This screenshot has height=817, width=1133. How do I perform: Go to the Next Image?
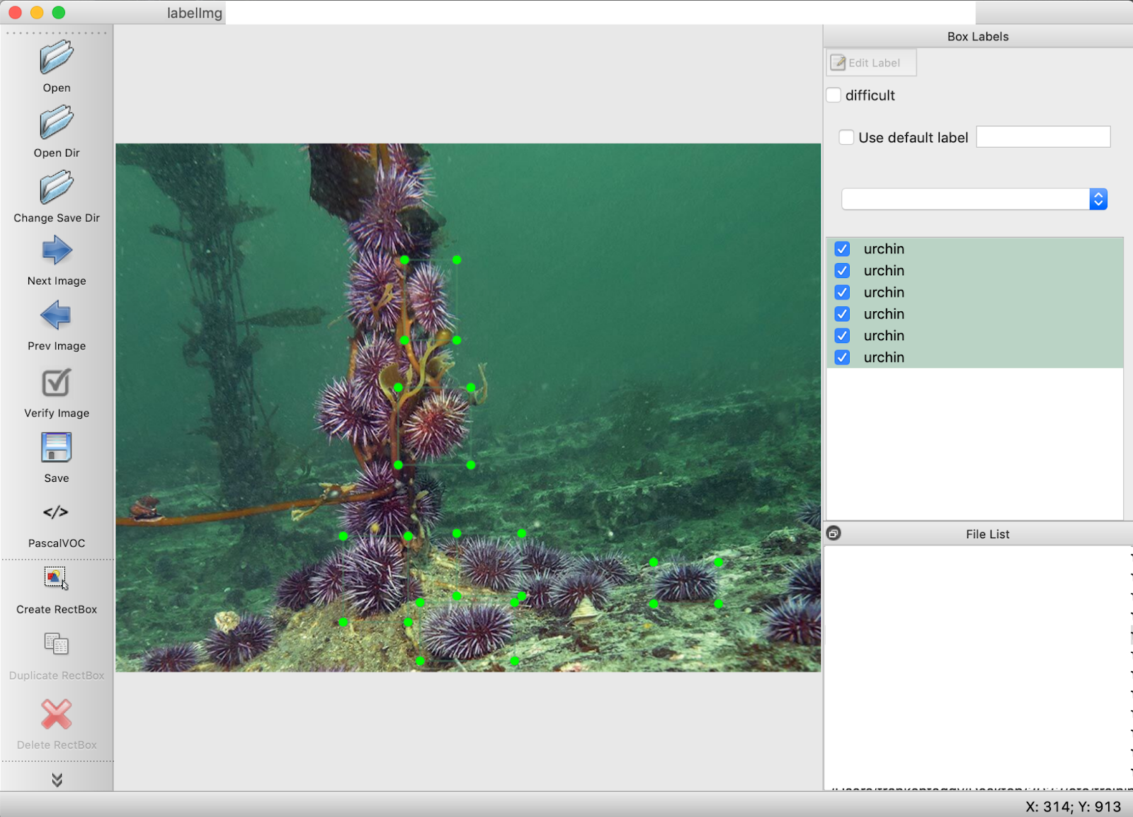pos(57,251)
